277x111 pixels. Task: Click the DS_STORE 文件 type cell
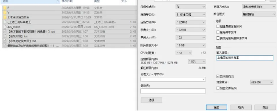pyautogui.click(x=104, y=27)
